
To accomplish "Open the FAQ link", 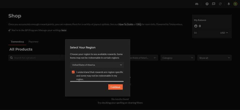I will click(139, 24).
